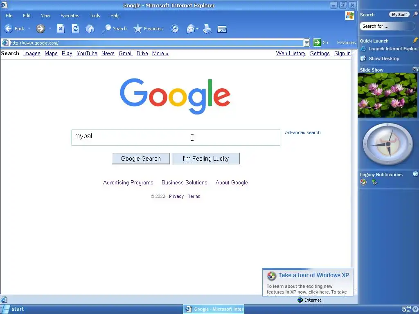Click the Mail envelope icon
Viewport: 419px width, 314px height.
[x=191, y=29]
